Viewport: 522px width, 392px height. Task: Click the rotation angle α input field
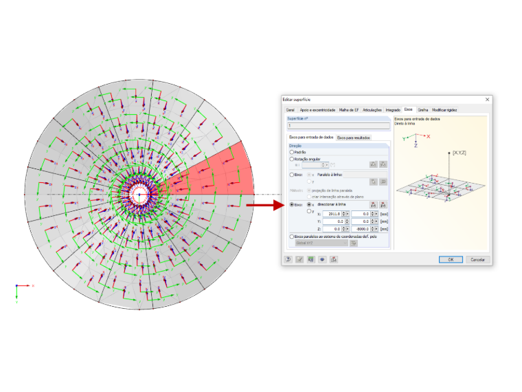pos(311,165)
